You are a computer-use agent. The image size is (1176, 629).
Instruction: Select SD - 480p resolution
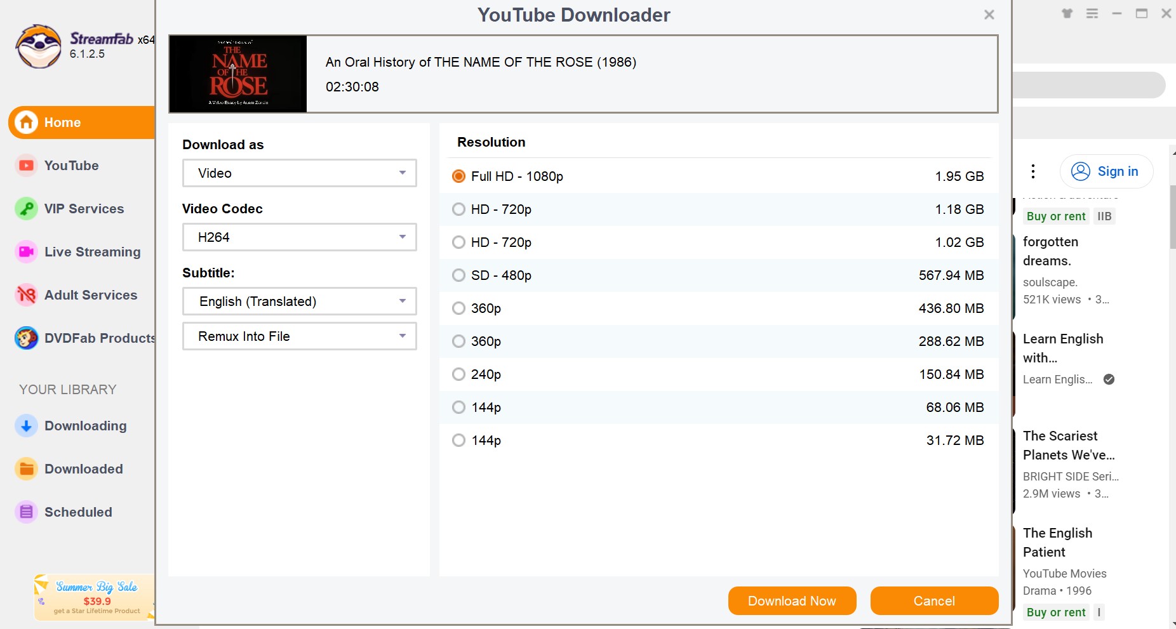click(x=458, y=275)
